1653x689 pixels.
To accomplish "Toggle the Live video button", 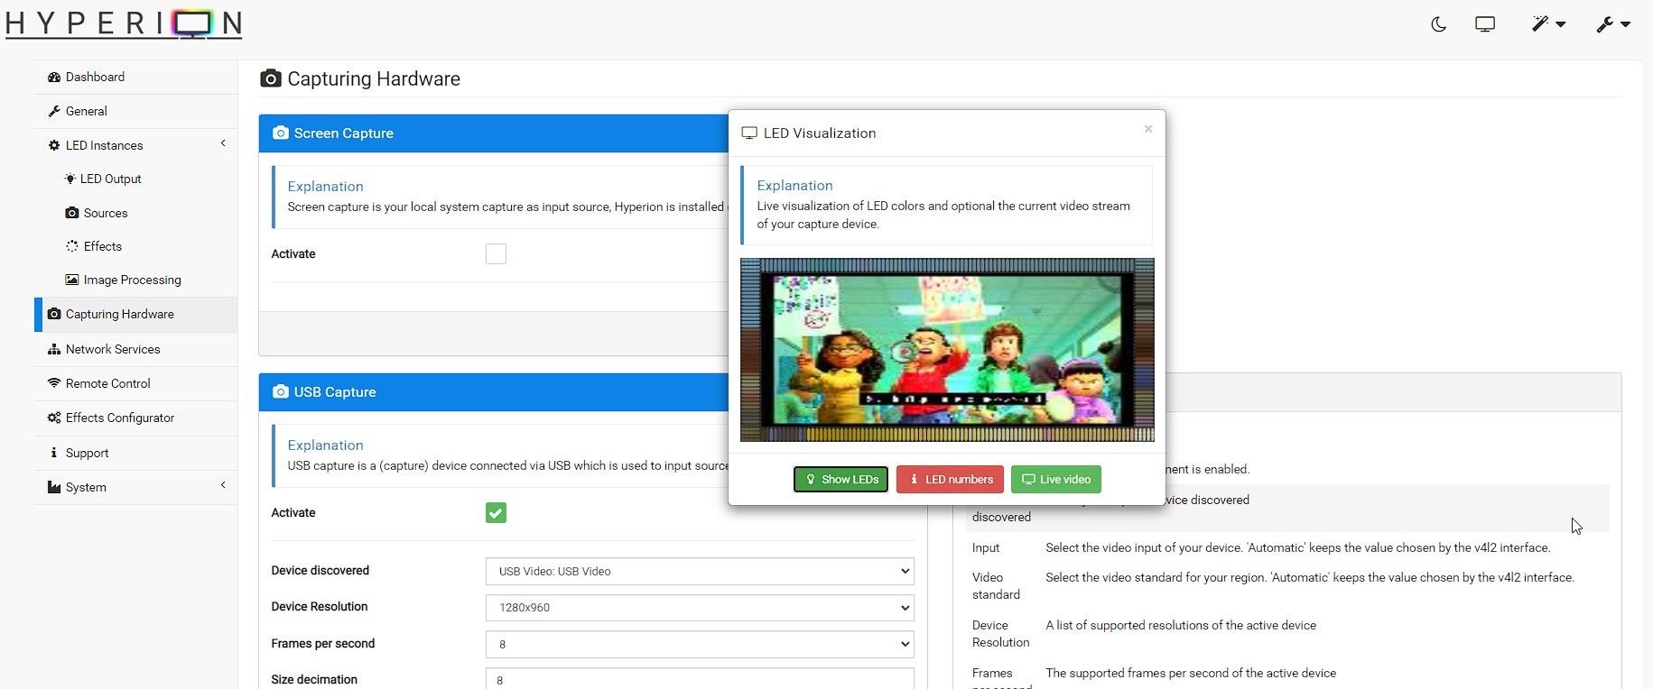I will 1056,480.
